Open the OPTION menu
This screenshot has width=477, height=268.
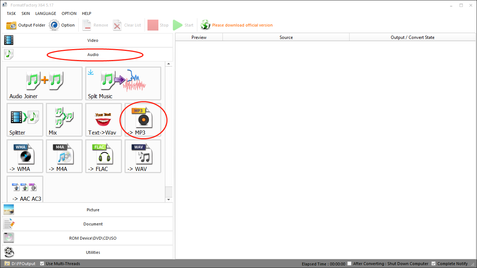click(x=69, y=13)
